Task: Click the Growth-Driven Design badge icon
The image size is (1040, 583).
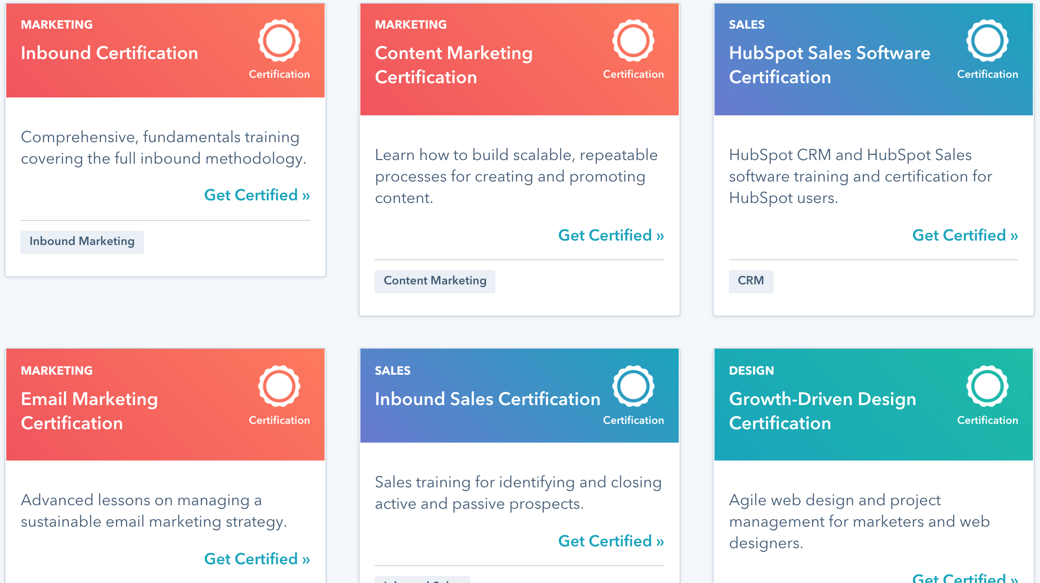Action: [987, 386]
